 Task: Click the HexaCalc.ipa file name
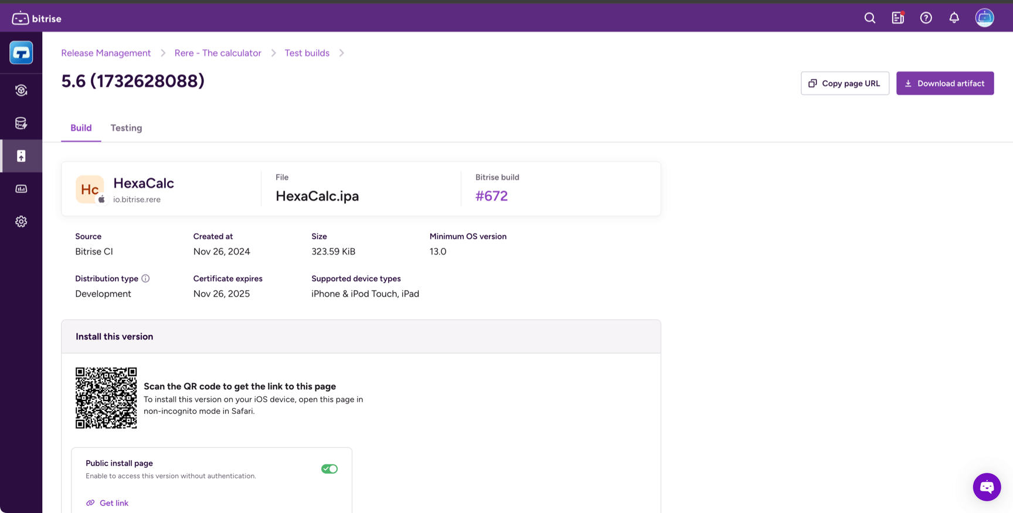[317, 196]
